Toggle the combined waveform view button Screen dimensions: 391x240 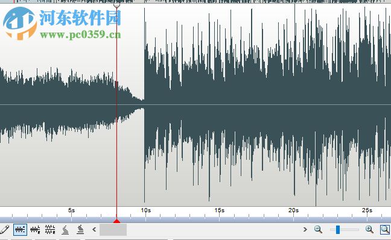[20, 229]
